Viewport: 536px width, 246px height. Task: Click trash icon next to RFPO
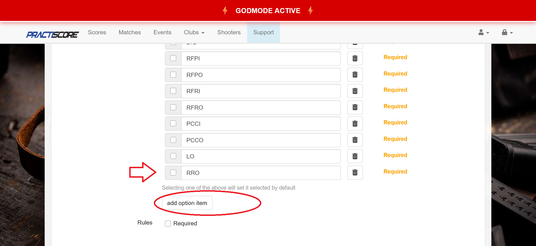[355, 75]
